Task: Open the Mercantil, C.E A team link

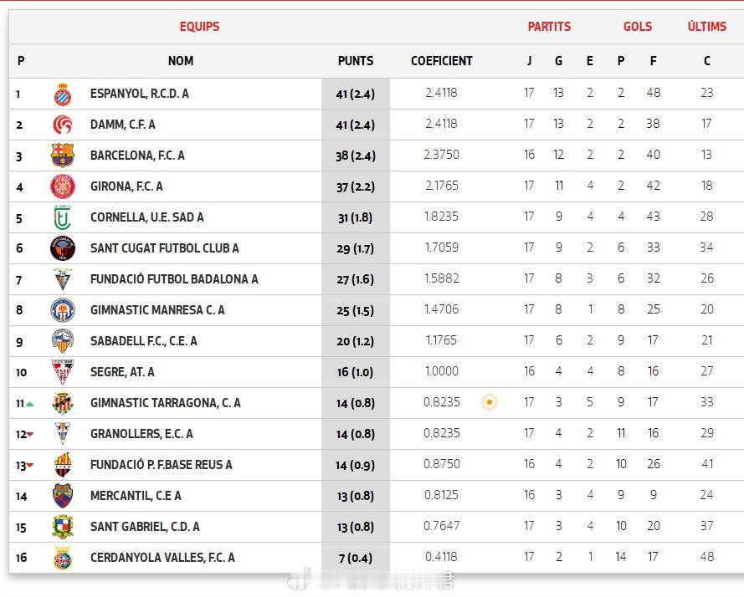Action: [136, 496]
